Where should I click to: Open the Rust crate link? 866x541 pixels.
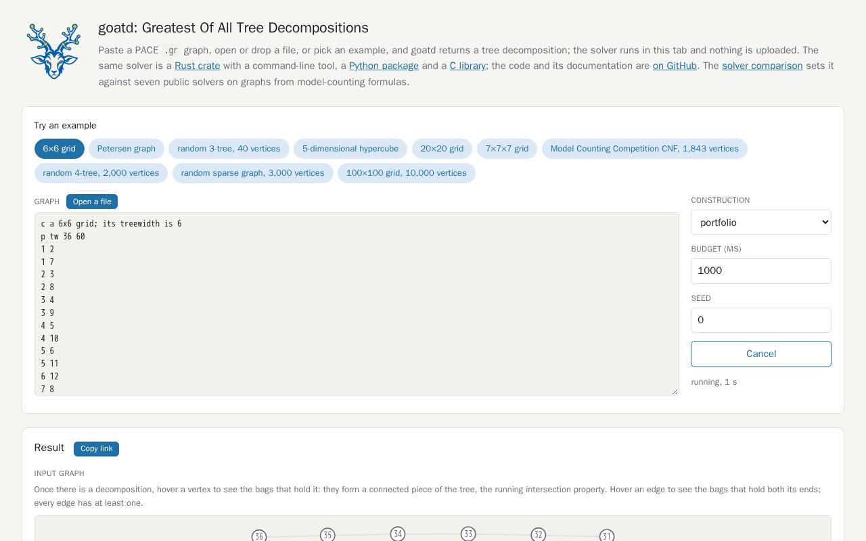pos(198,66)
